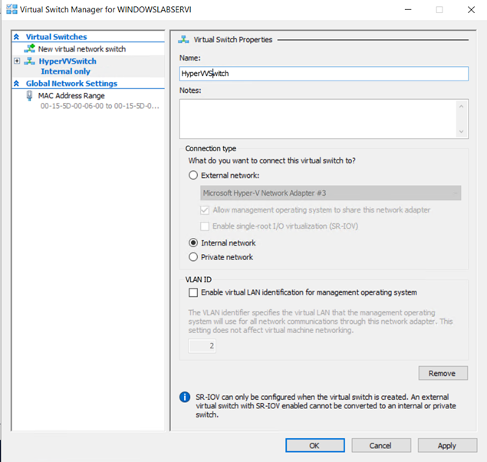The height and width of the screenshot is (462, 487).
Task: Collapse the Virtual Switches section chevron
Action: pyautogui.click(x=16, y=37)
